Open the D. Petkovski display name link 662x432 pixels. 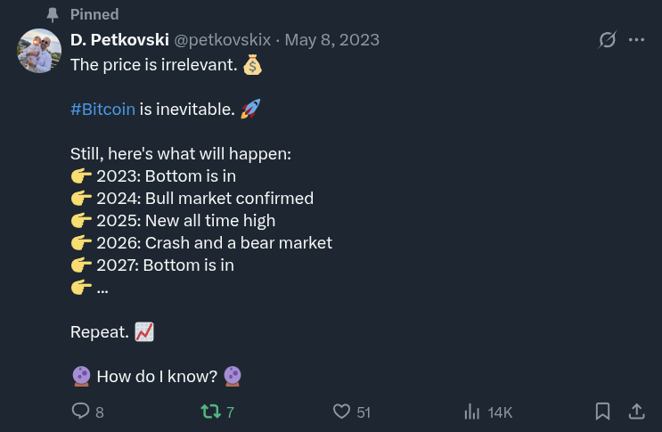click(x=119, y=40)
